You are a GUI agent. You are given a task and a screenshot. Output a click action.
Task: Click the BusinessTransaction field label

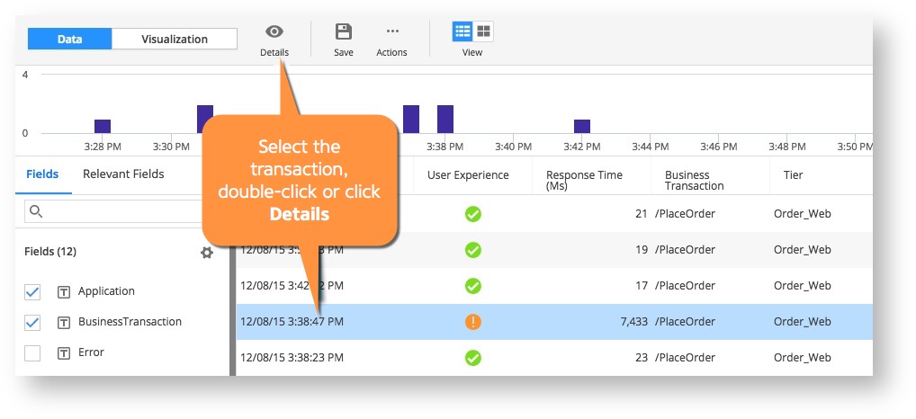130,322
